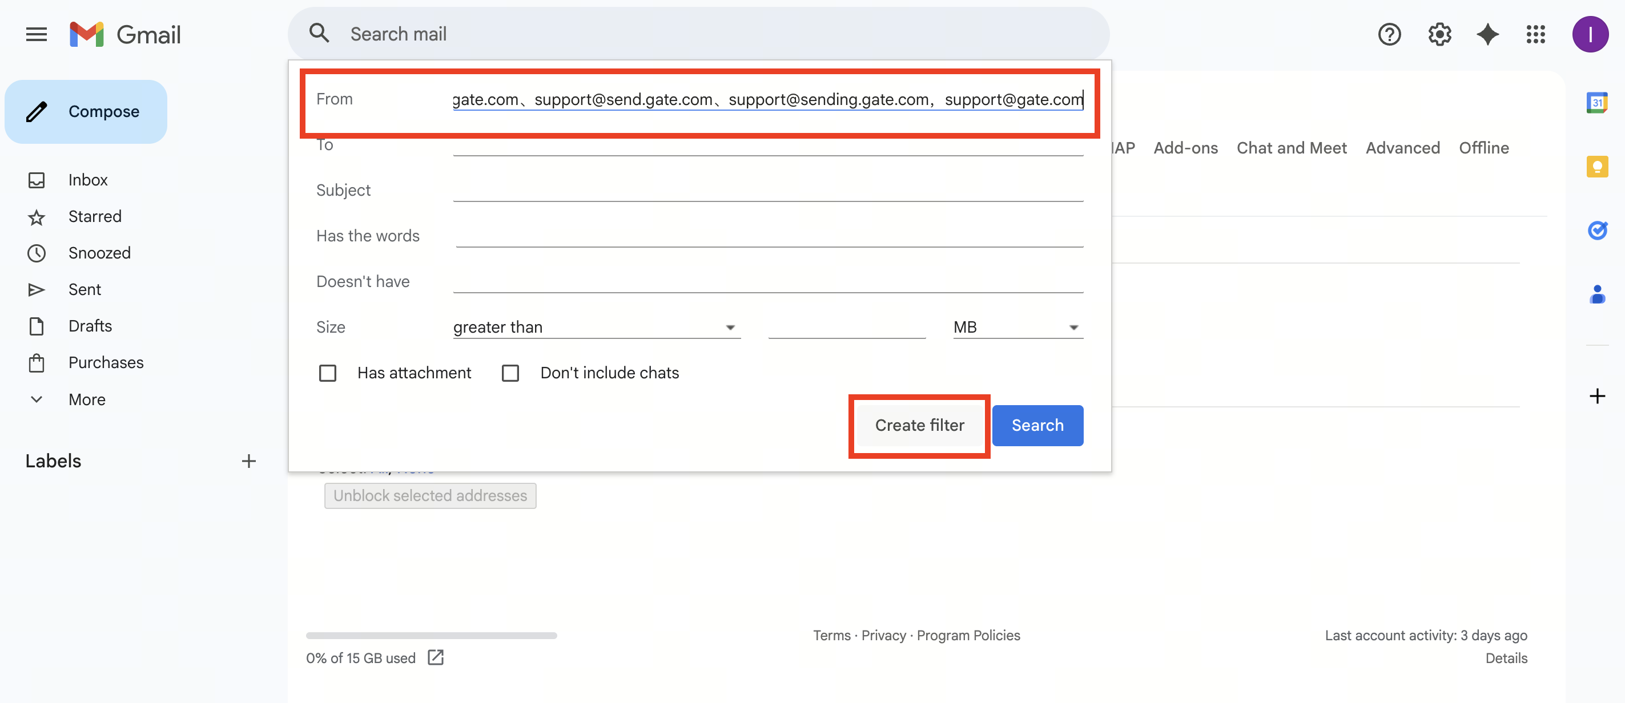This screenshot has width=1625, height=703.
Task: Click the Inbox tray icon
Action: [37, 180]
